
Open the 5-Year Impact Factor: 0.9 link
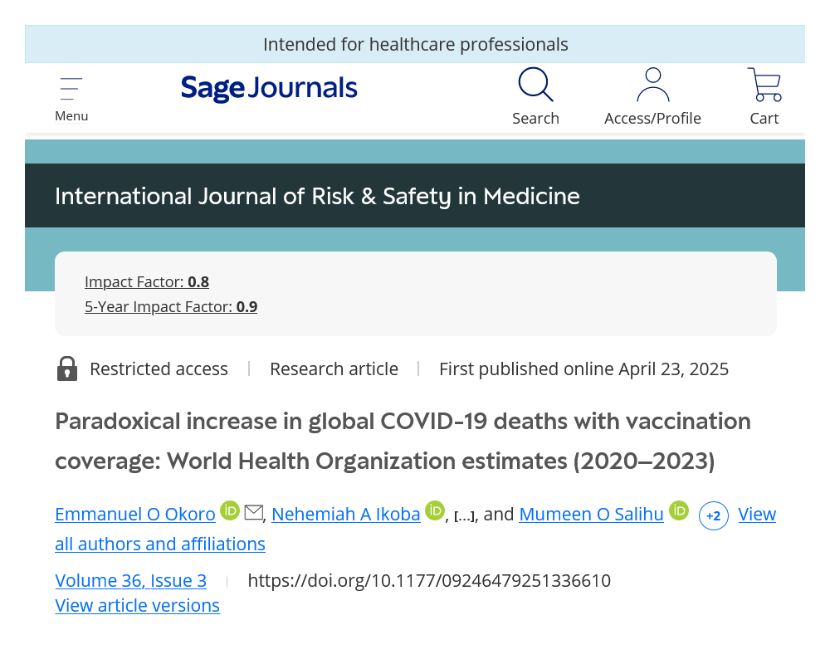[x=171, y=306]
